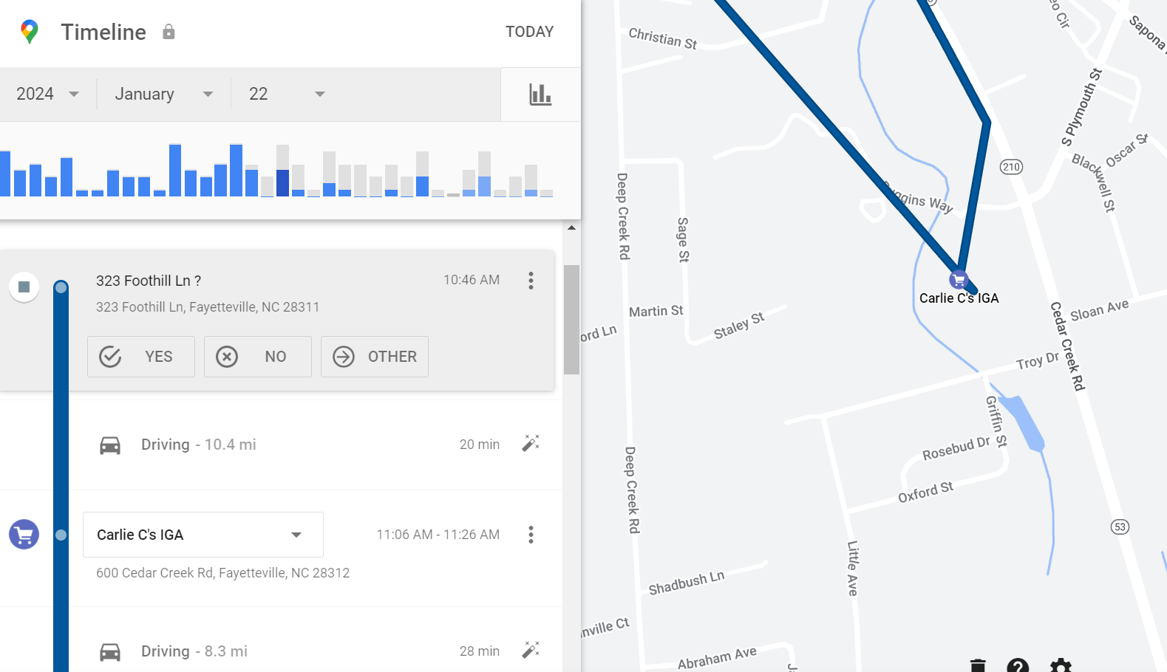Confirm visit with the YES button
The height and width of the screenshot is (672, 1167).
141,357
